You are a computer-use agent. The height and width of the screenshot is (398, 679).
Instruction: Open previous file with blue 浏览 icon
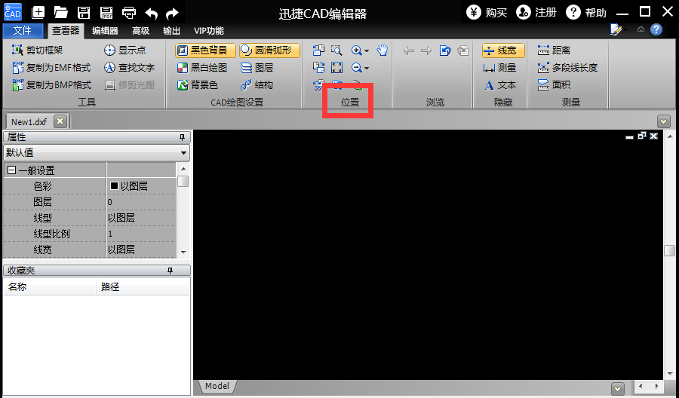point(444,51)
